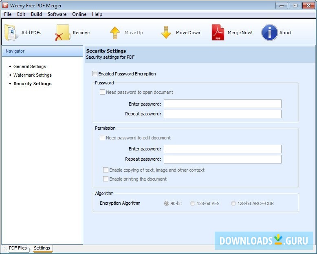Click the Remove folder icon
Screen dimensions: 317x254
pyautogui.click(x=63, y=33)
